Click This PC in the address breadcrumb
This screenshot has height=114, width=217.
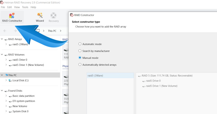click(52, 31)
